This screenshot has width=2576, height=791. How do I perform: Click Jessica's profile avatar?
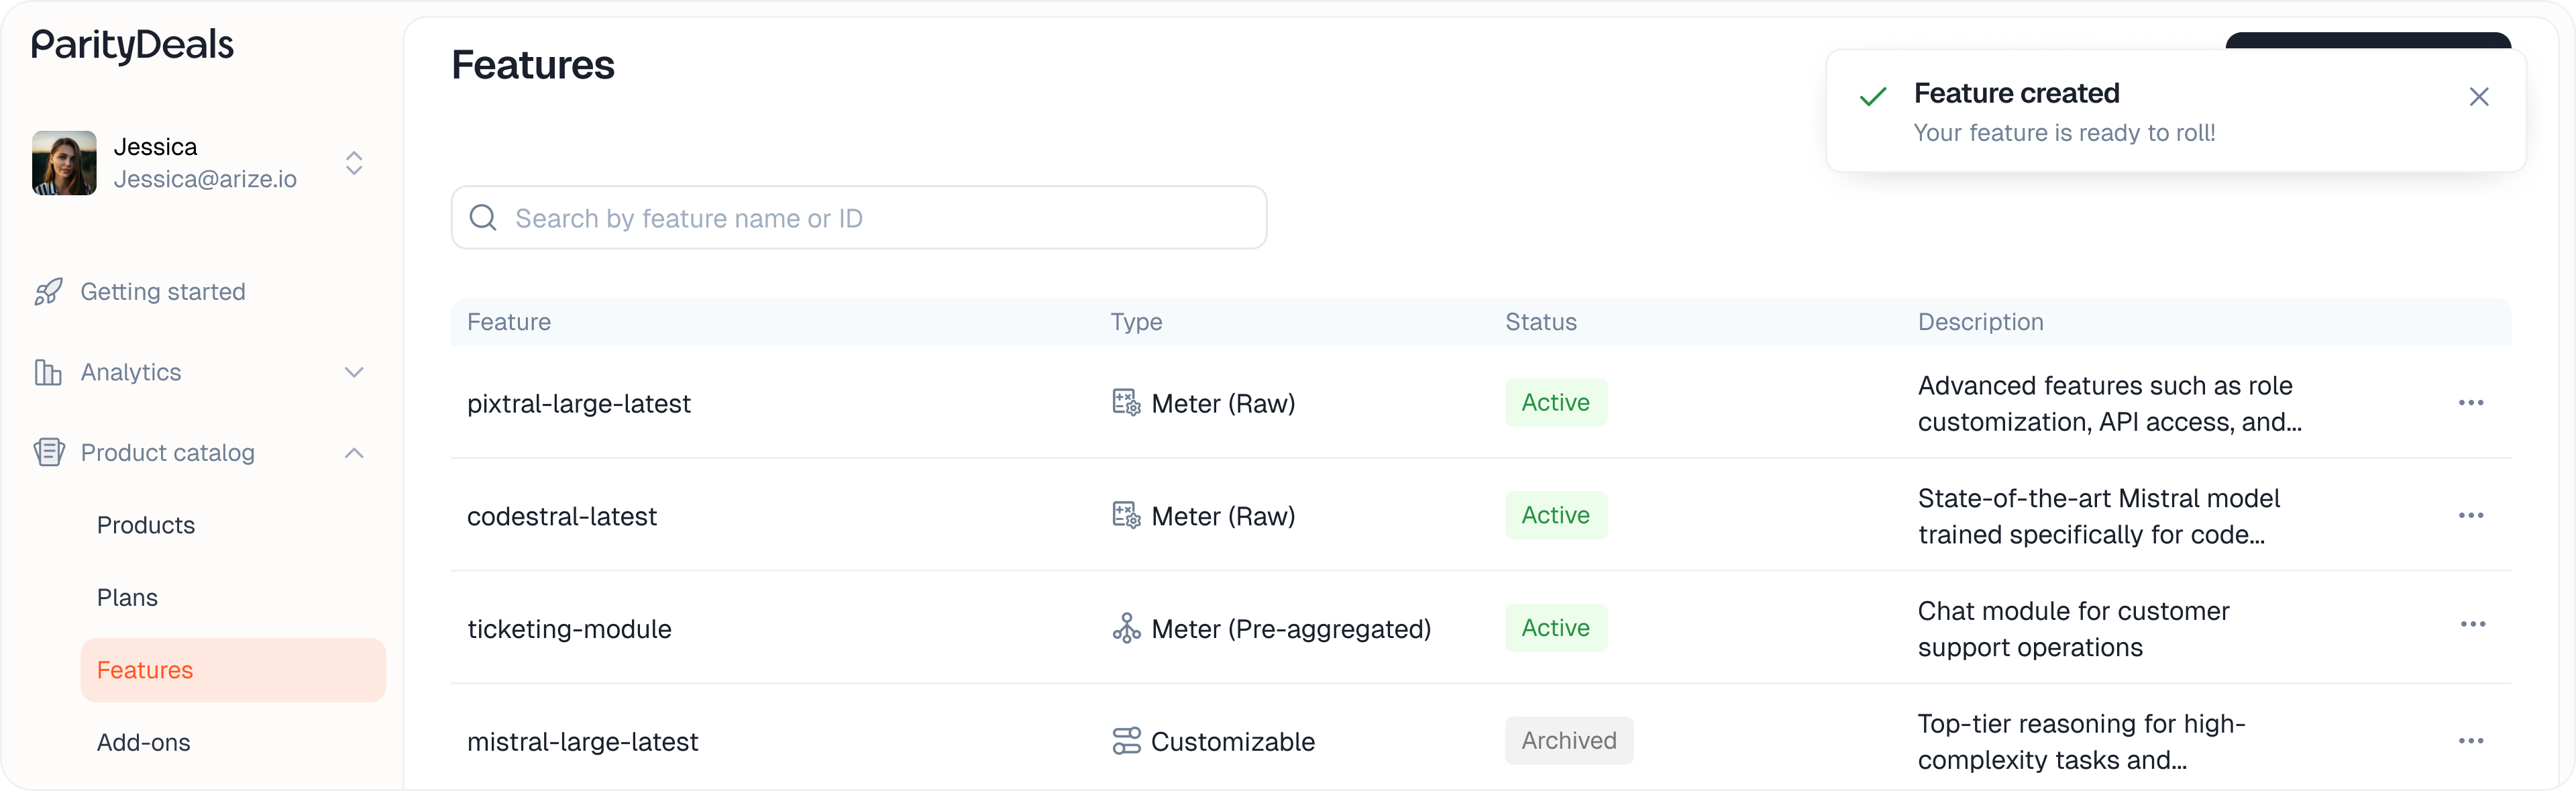click(65, 163)
